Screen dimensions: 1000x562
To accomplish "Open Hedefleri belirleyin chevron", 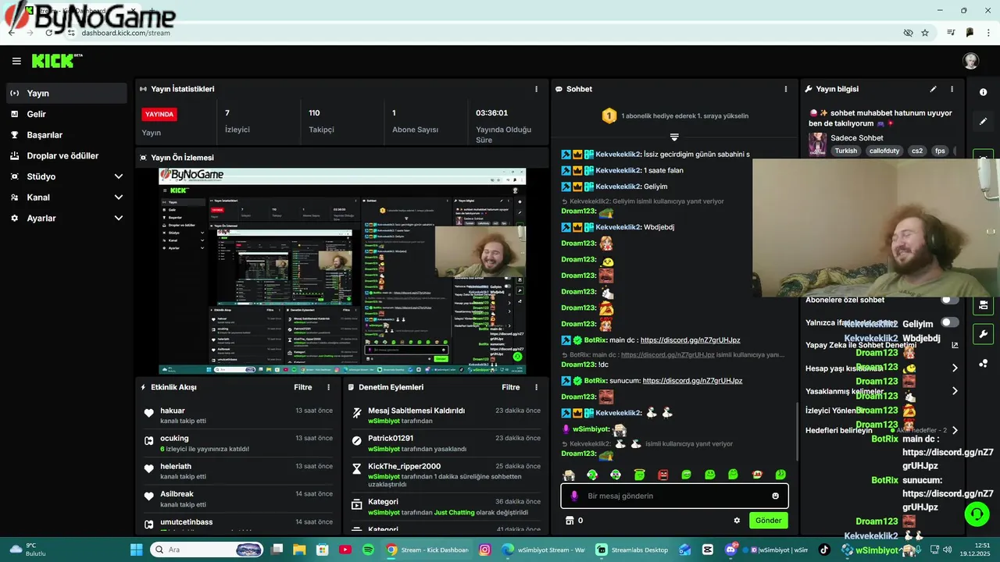I will [954, 430].
